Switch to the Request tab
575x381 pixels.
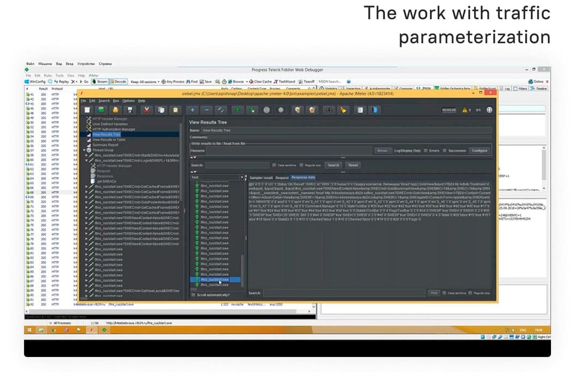(x=282, y=178)
